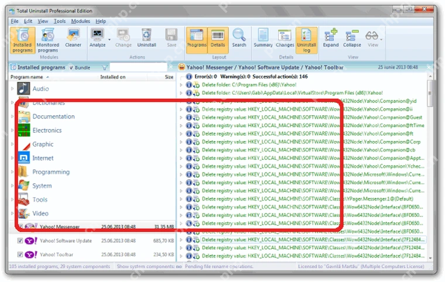Toggle the Details layout pane
Screen dimensions: 445x282
[x=218, y=40]
